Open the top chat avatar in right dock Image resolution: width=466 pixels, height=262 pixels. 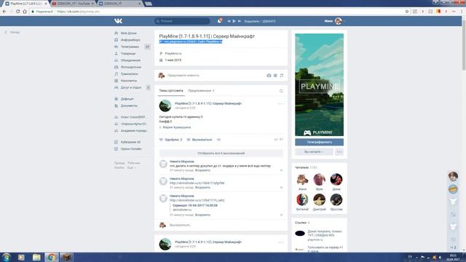pyautogui.click(x=453, y=176)
